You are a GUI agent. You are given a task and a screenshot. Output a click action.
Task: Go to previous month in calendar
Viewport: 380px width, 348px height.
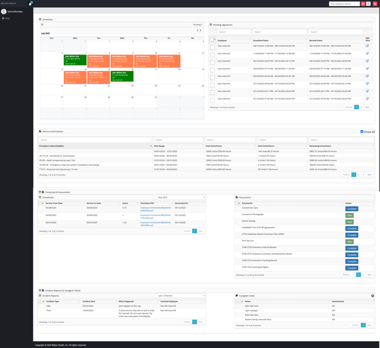click(197, 31)
